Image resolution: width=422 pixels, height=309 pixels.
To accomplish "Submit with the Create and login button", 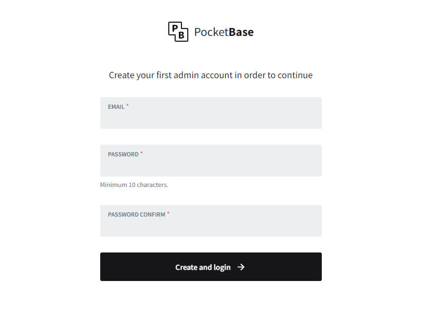I will point(210,267).
